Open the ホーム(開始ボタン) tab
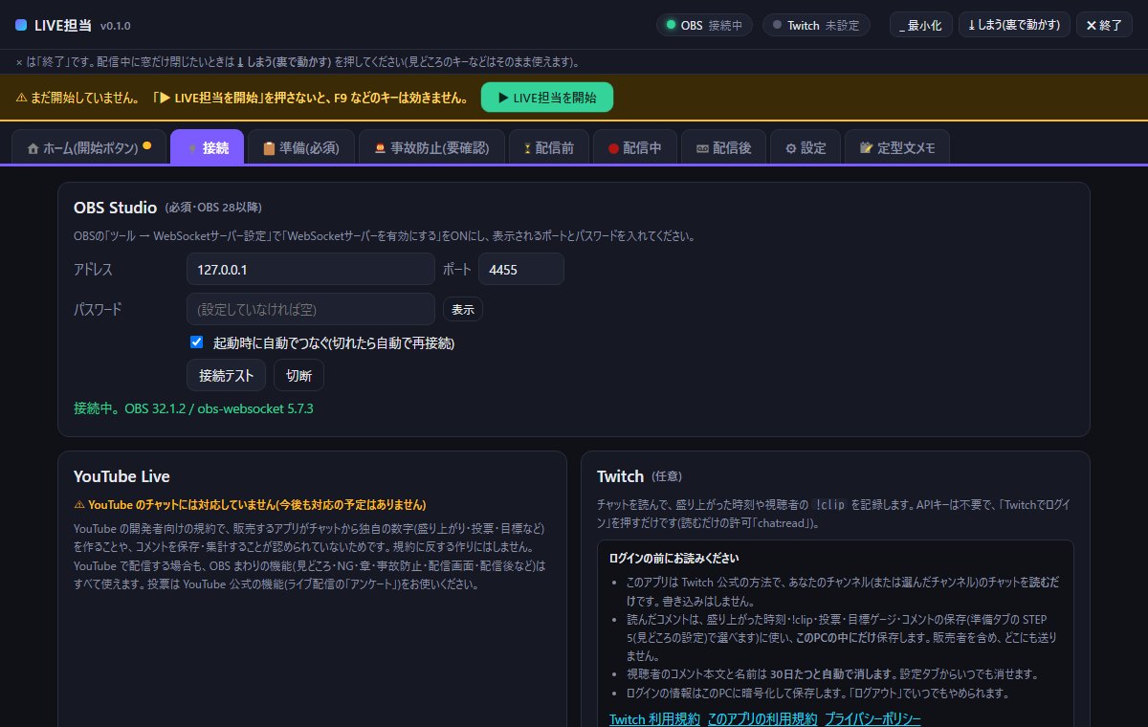The image size is (1148, 727). pos(89,148)
